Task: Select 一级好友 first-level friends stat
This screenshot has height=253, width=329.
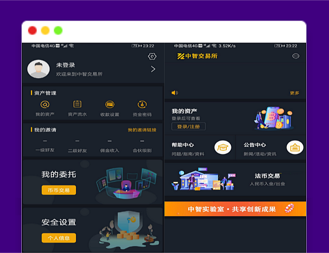Action: [x=45, y=146]
